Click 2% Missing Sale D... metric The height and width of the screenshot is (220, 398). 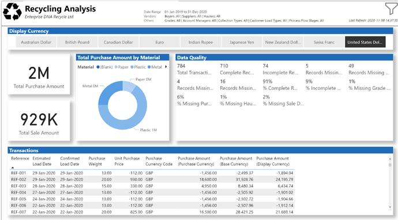pyautogui.click(x=266, y=97)
